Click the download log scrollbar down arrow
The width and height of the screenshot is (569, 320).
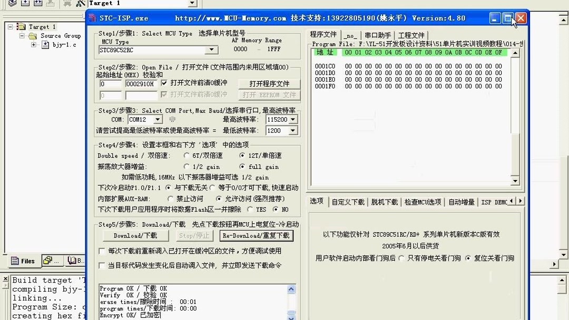click(291, 316)
